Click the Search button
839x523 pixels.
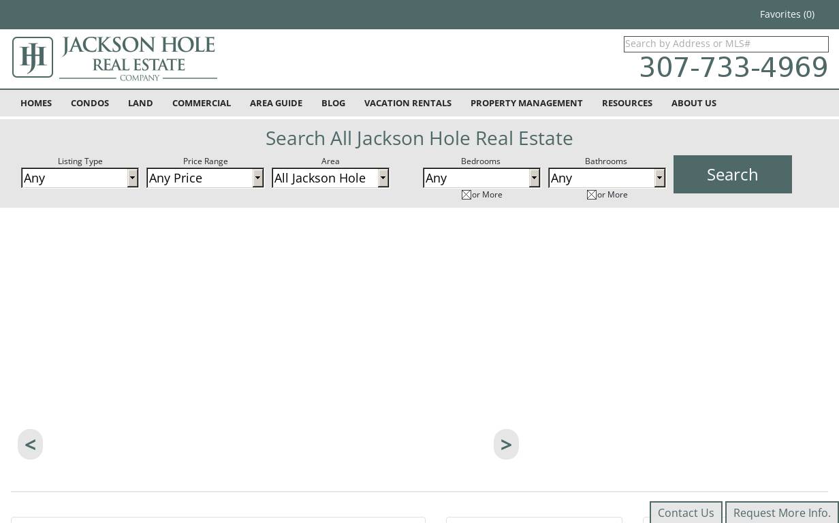pyautogui.click(x=733, y=174)
